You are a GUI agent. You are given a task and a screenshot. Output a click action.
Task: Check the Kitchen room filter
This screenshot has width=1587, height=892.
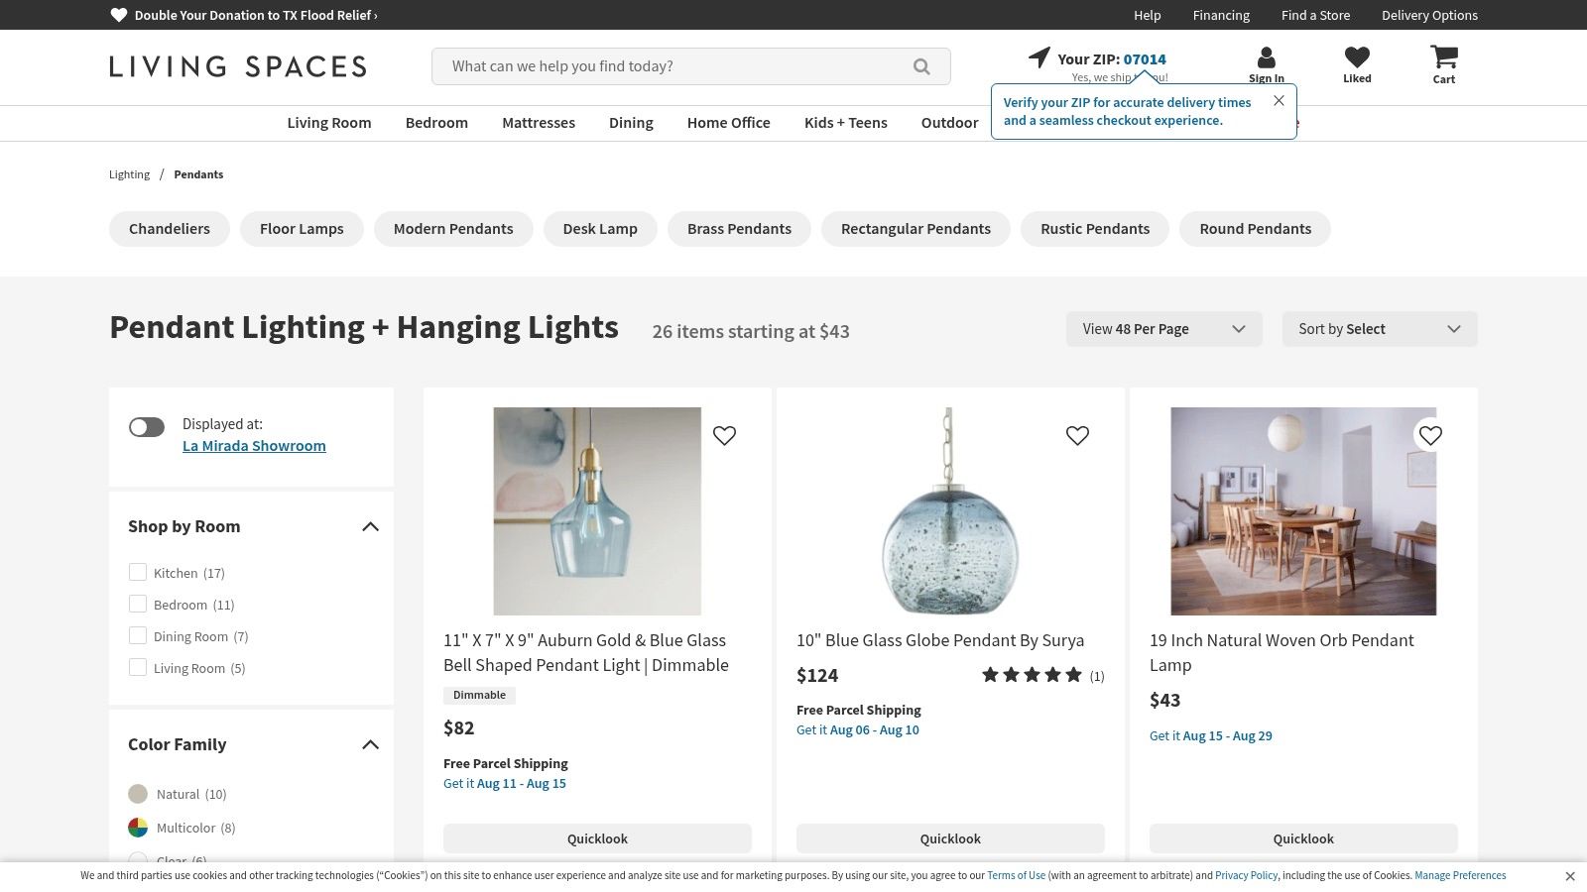[138, 572]
